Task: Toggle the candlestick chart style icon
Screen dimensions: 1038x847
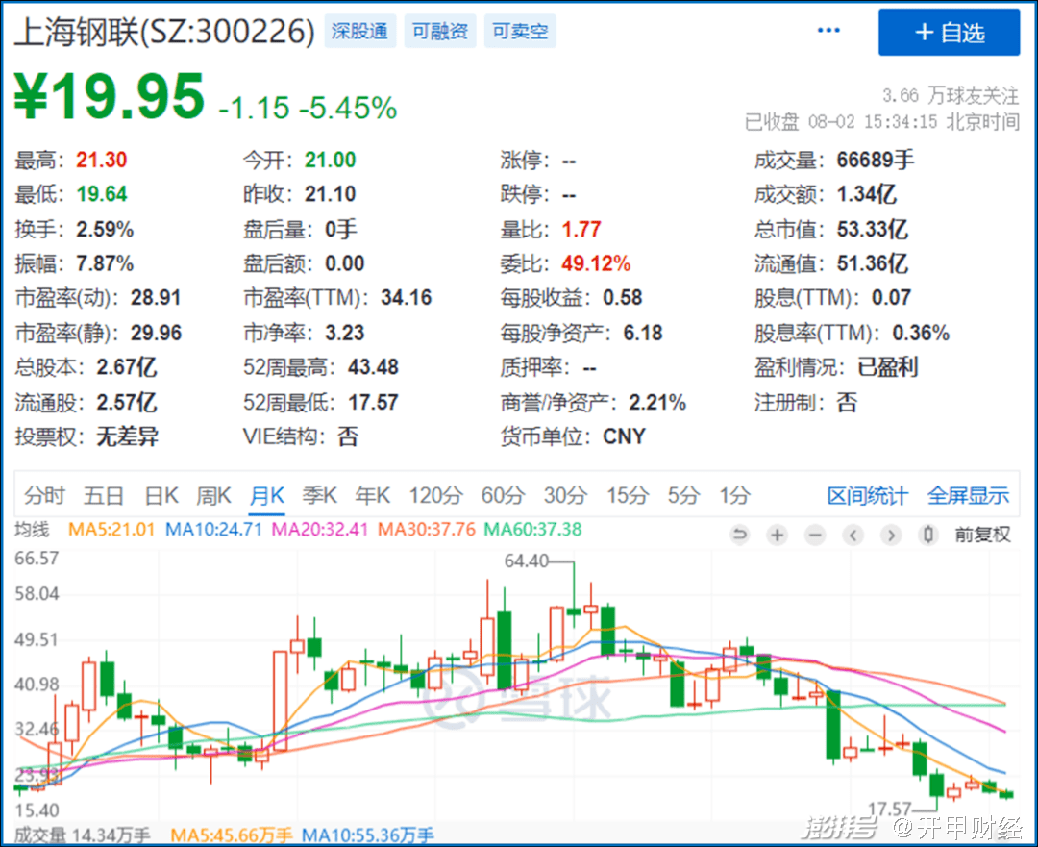Action: [928, 536]
